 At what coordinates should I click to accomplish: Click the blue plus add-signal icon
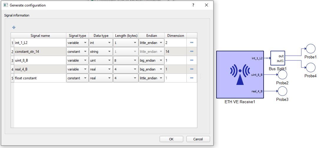[x=14, y=27]
